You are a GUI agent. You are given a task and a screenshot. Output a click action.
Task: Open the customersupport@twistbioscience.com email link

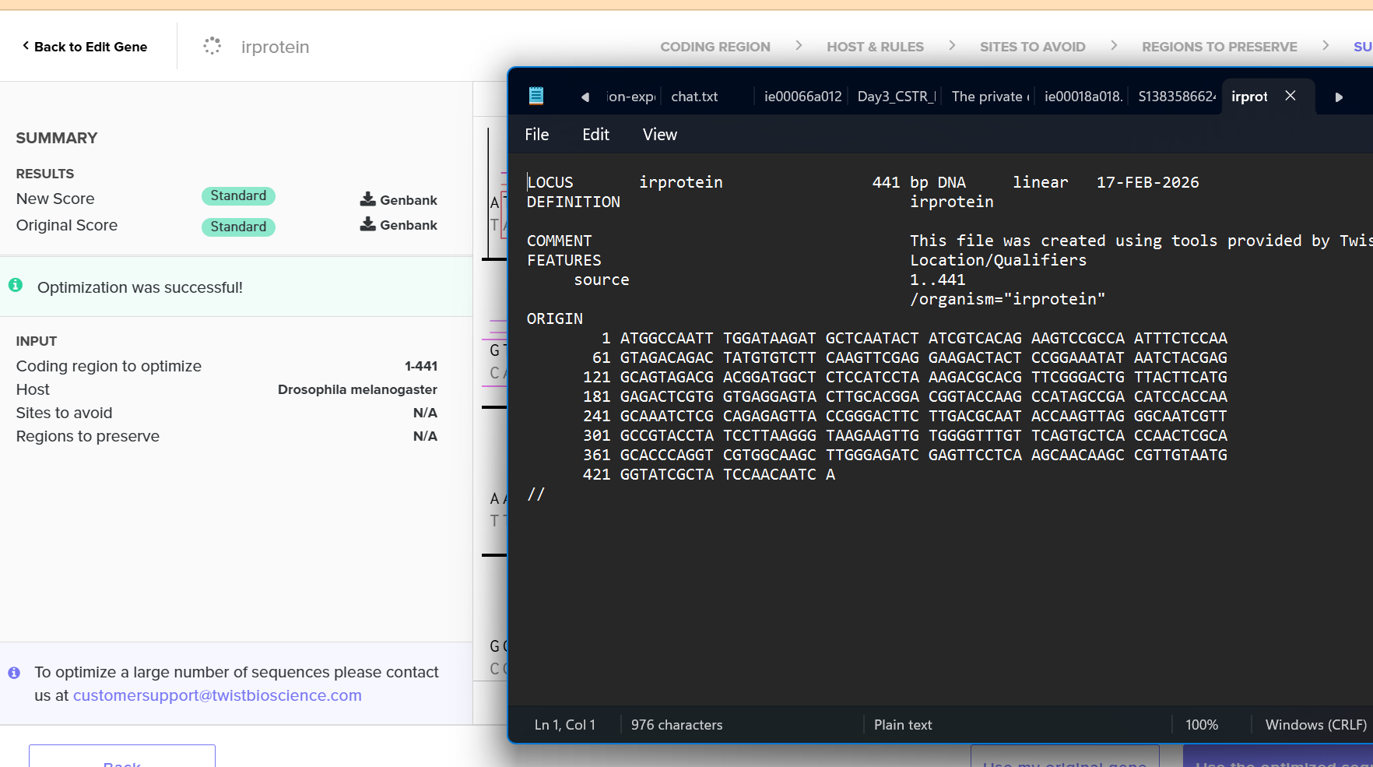(217, 695)
